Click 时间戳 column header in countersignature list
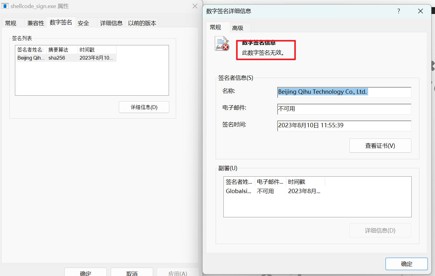Viewport: 435px width, 276px height. [x=306, y=182]
